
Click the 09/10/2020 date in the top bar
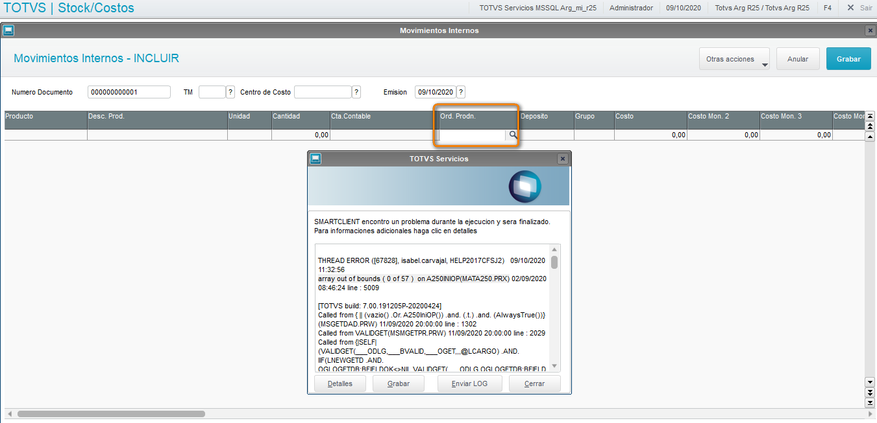point(684,8)
